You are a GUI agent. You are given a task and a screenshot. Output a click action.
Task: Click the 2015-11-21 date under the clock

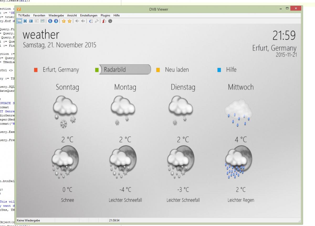click(286, 55)
